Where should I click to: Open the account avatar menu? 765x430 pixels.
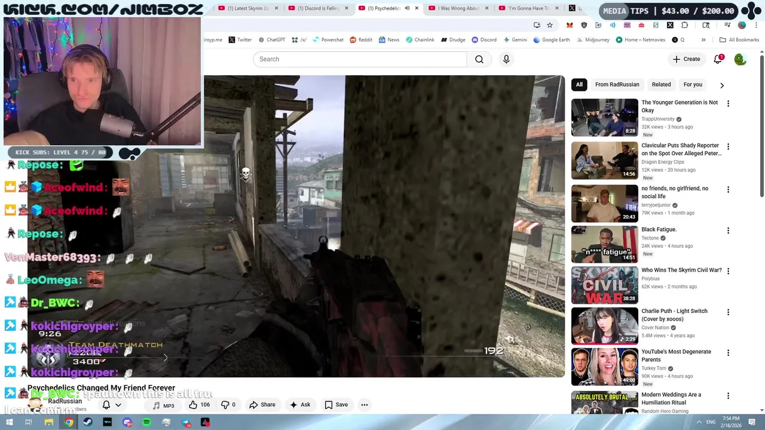[x=740, y=59]
